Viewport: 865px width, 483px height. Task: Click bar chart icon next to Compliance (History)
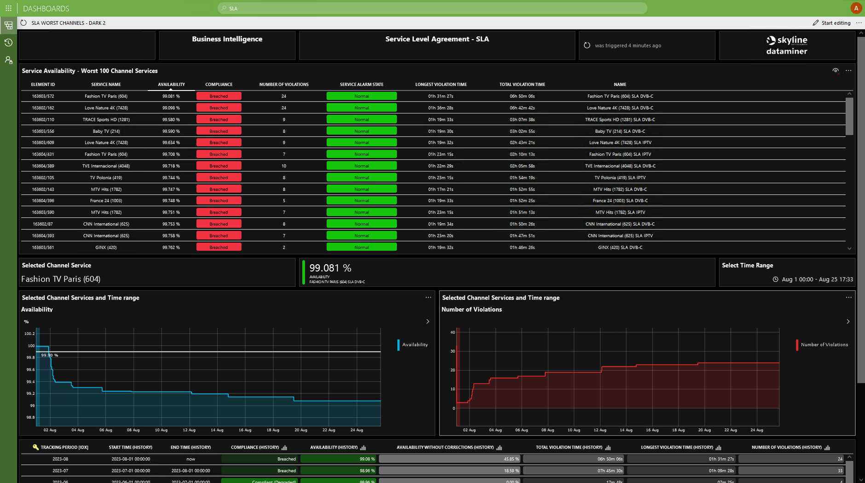tap(284, 448)
